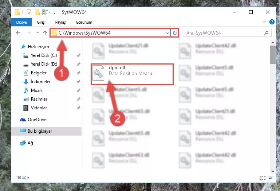This screenshot has height=191, width=280.
Task: Close the SysWOW64 window
Action: (267, 12)
